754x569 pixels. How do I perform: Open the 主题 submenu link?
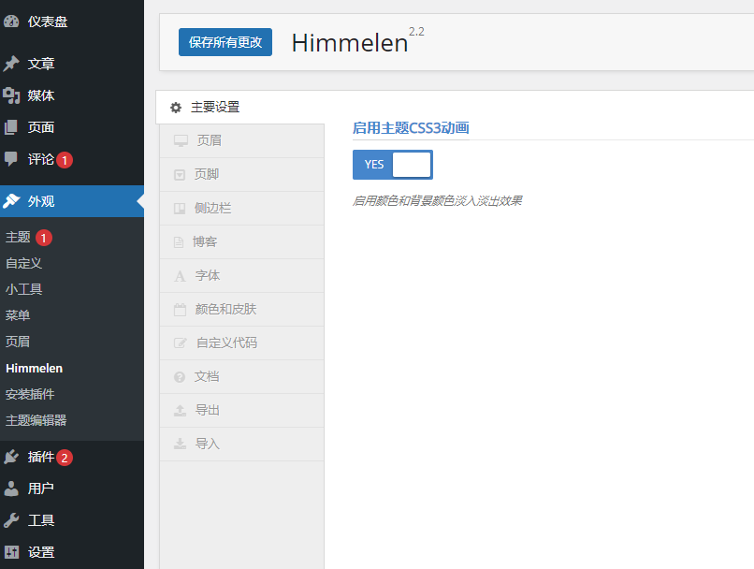tap(18, 237)
